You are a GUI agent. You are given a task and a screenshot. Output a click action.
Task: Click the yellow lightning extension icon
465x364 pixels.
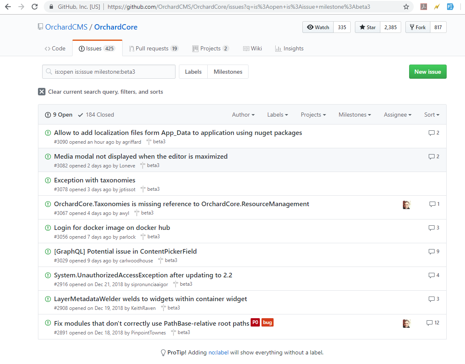[437, 7]
